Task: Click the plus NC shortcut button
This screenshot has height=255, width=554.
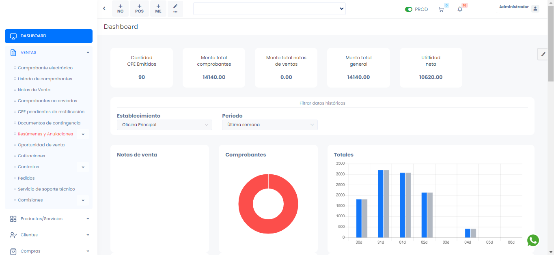Action: pyautogui.click(x=121, y=9)
